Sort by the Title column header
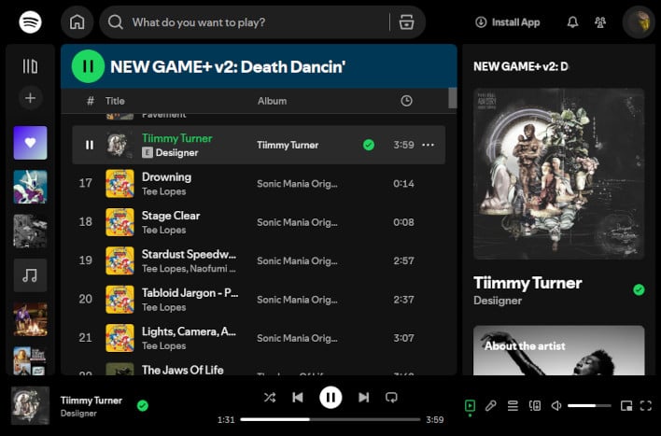Viewport: 661px width, 436px height. point(115,101)
